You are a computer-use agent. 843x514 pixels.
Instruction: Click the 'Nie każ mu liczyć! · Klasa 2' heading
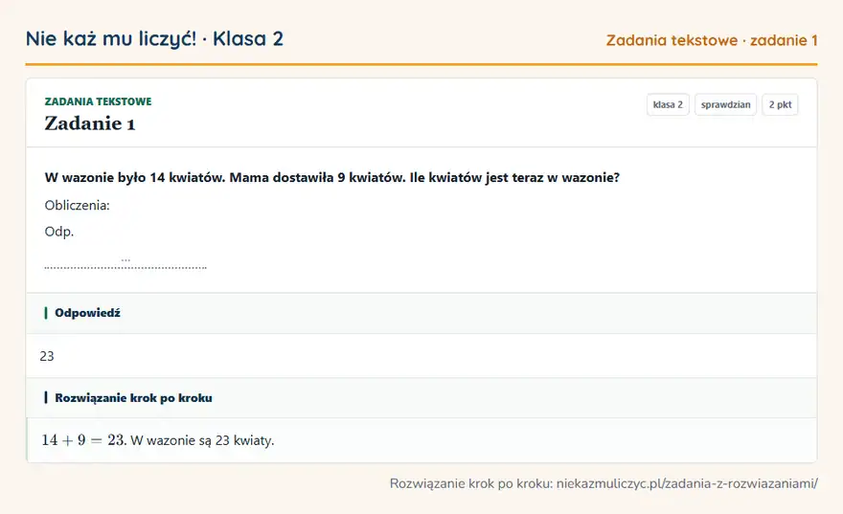(x=154, y=38)
